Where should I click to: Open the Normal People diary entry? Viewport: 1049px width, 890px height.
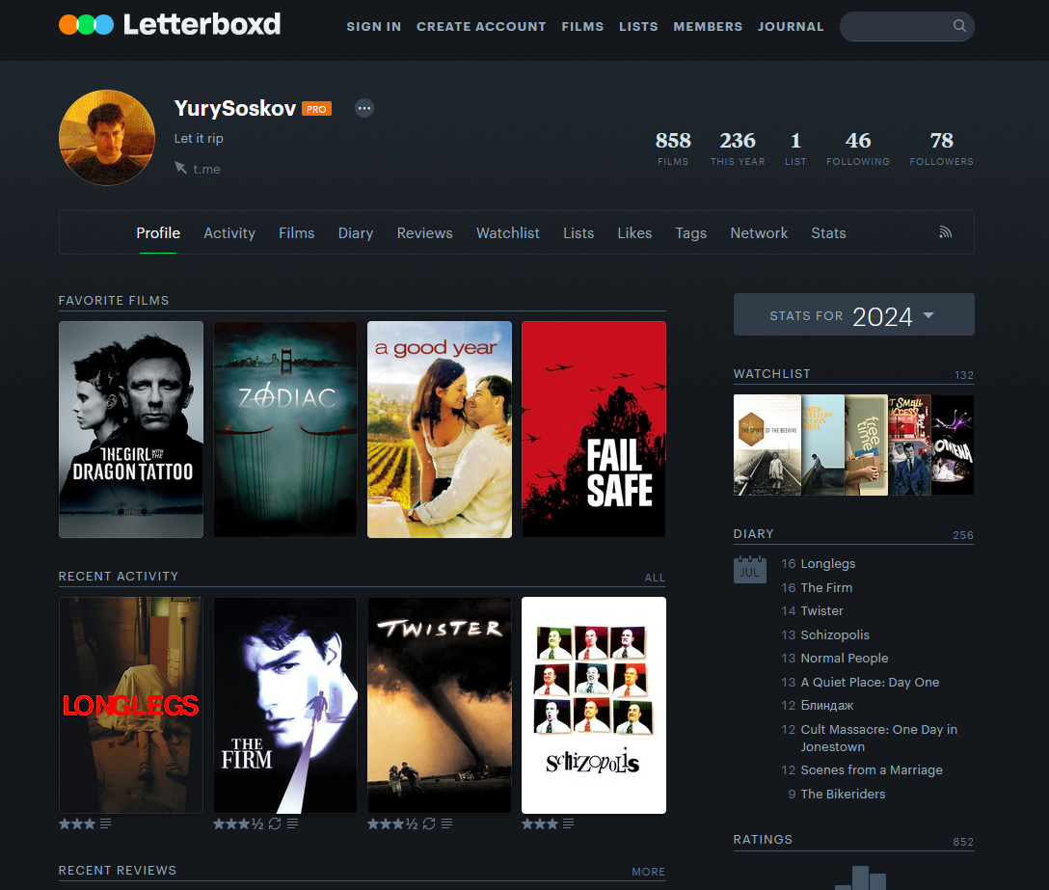(845, 658)
